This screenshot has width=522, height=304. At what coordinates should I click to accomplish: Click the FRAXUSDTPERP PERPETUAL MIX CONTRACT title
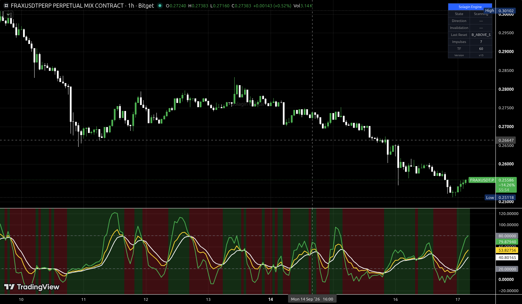[x=67, y=6]
